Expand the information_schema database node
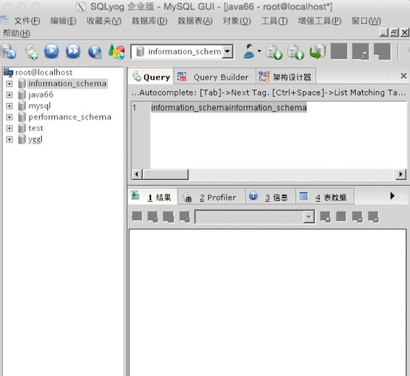 click(9, 84)
